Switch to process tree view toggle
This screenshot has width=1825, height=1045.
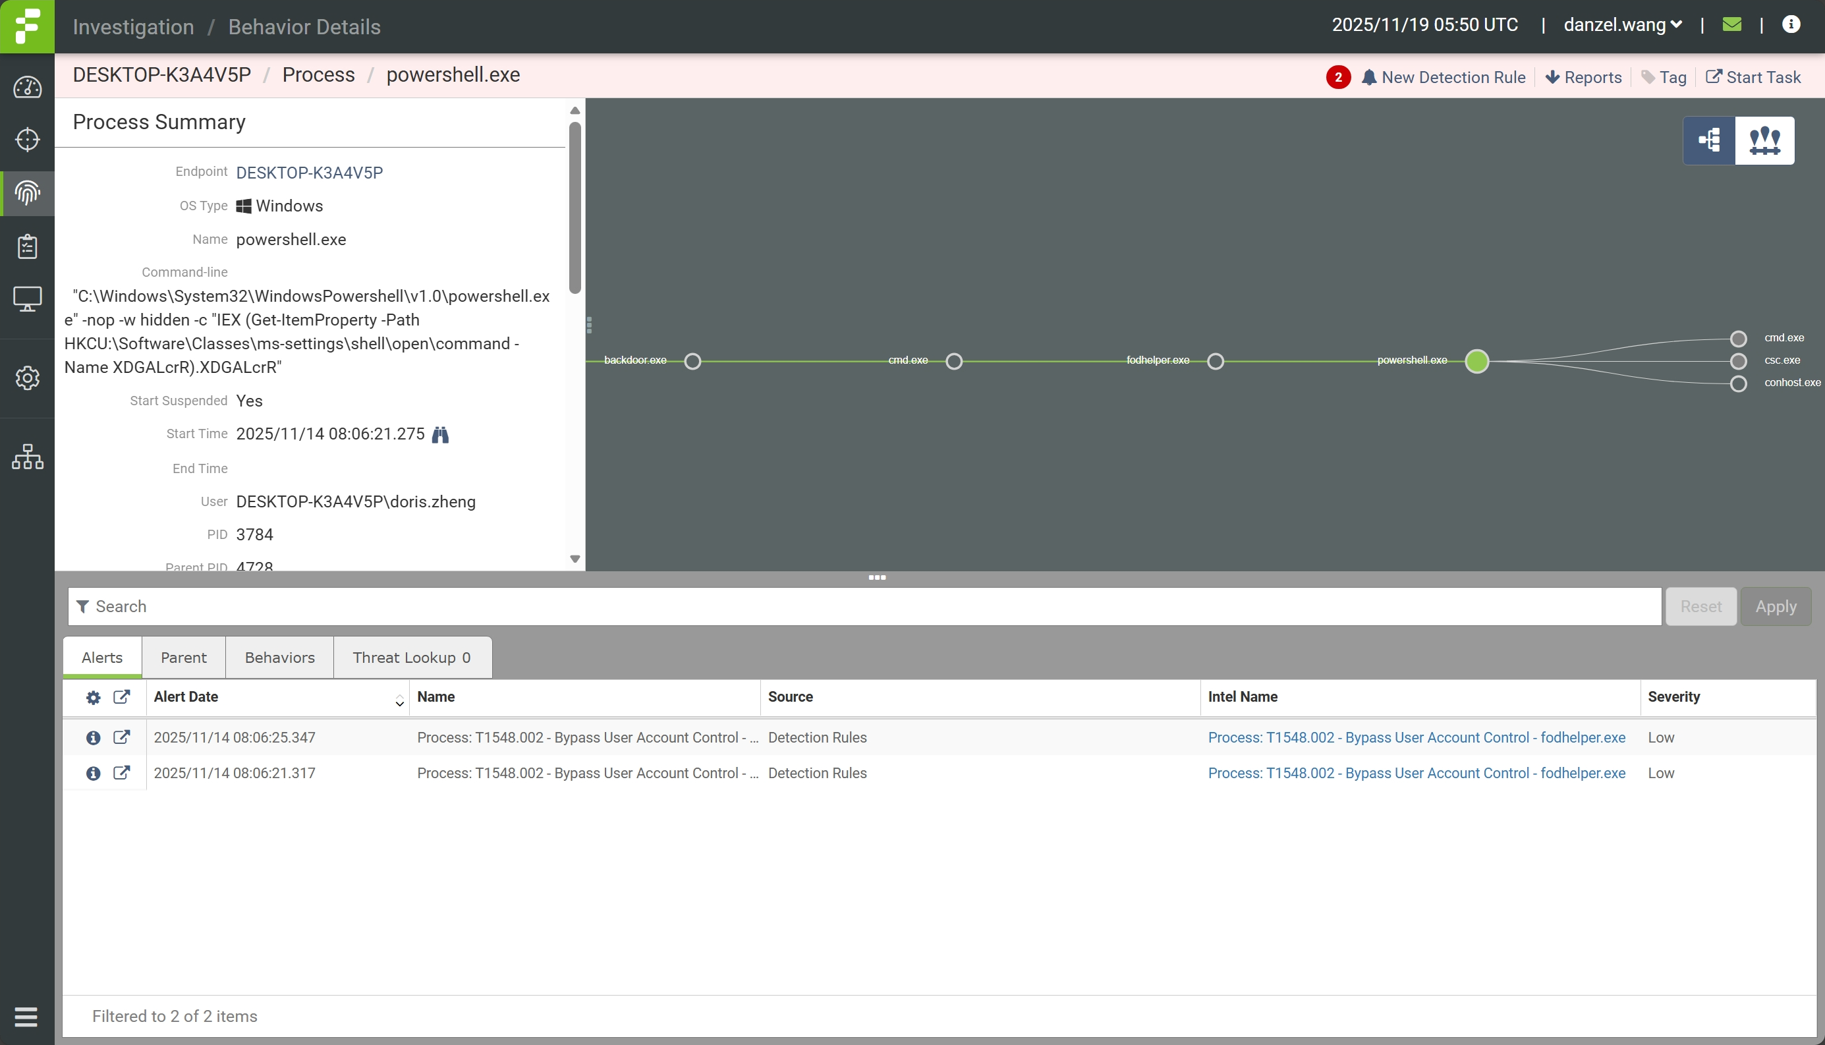(x=1710, y=141)
